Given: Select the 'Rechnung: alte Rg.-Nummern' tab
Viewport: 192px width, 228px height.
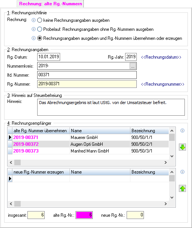Looking at the screenshot, I should 50,4.
